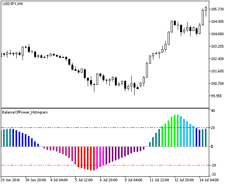The width and height of the screenshot is (229, 184).
Task: Click indicator scale value -32
Action: (x=213, y=174)
